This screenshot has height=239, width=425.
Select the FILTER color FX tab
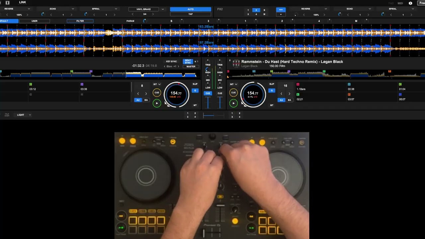[x=80, y=21]
